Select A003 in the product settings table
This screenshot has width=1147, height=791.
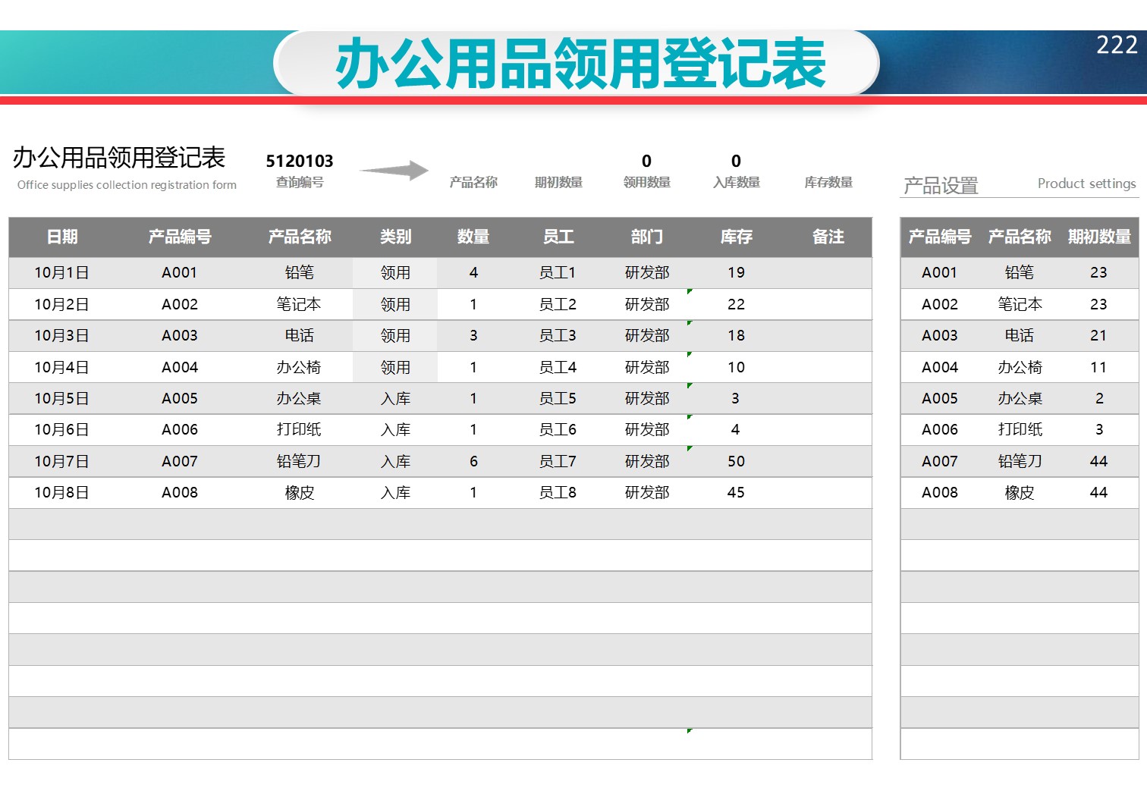point(940,335)
